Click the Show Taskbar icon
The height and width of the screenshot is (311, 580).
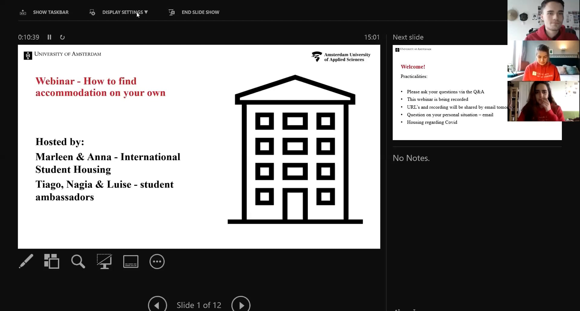coord(23,12)
